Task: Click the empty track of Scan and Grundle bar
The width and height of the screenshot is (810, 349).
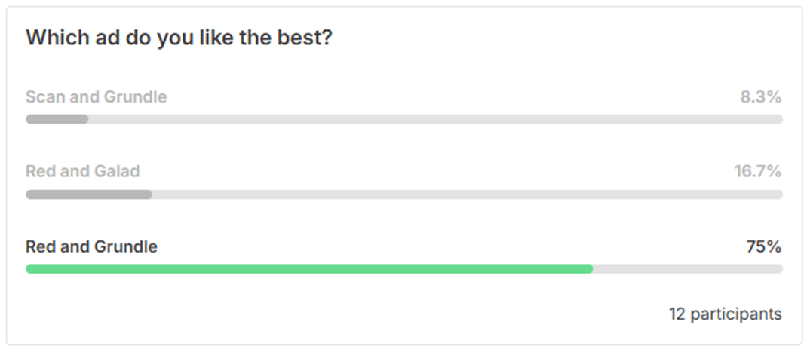Action: [435, 119]
